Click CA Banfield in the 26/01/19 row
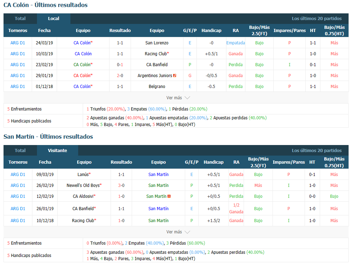This screenshot has height=264, width=350. click(x=83, y=209)
